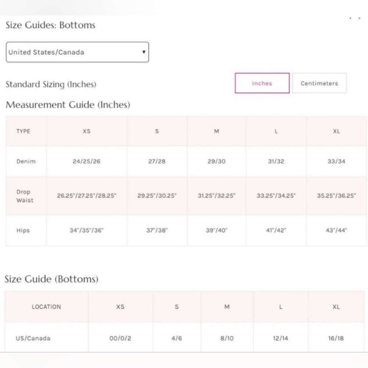Select the Hips row label

pos(23,231)
